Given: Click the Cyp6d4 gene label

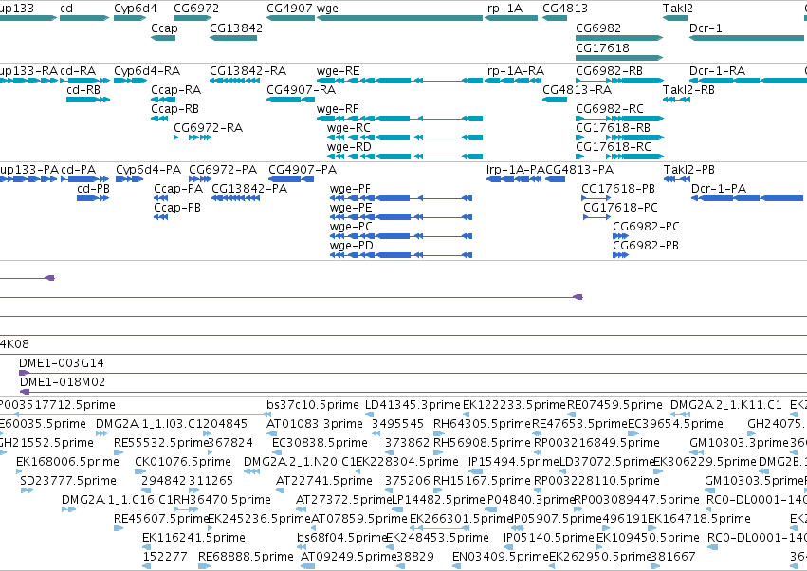Looking at the screenshot, I should 136,9.
